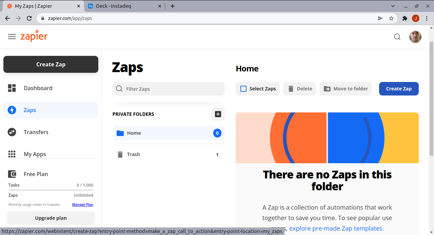Click the Tasks usage progress bar
Image resolution: width=434 pixels, height=235 pixels.
[x=51, y=190]
